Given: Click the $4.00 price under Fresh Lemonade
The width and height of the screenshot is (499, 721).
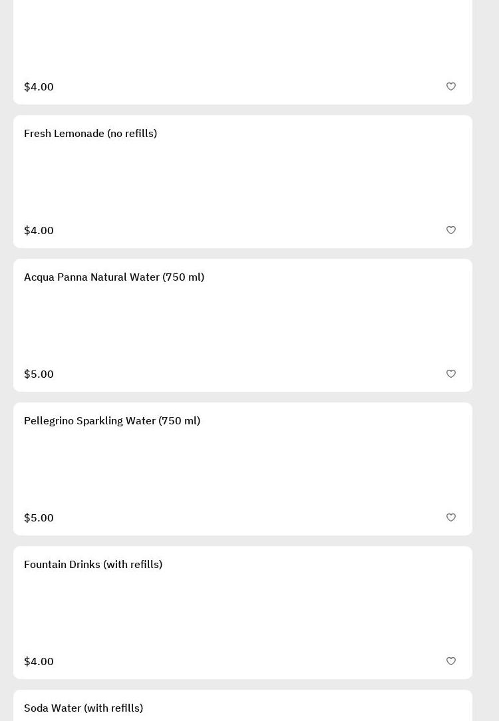Looking at the screenshot, I should click(39, 231).
